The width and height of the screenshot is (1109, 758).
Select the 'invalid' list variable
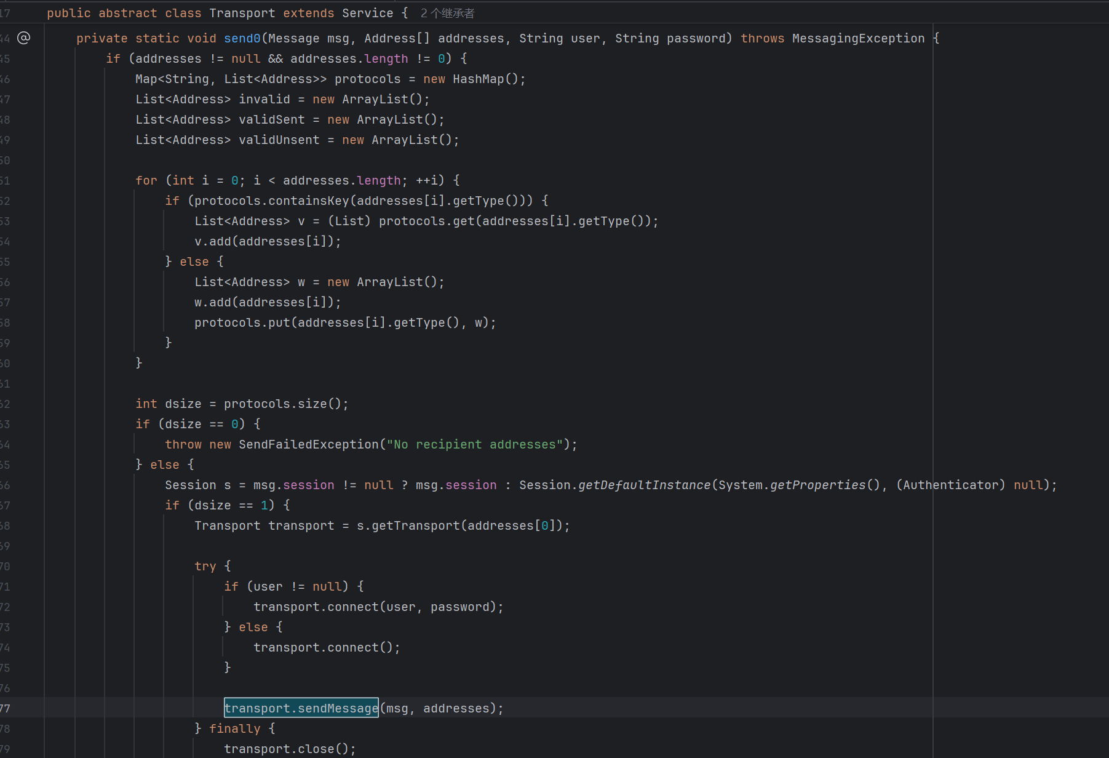264,99
